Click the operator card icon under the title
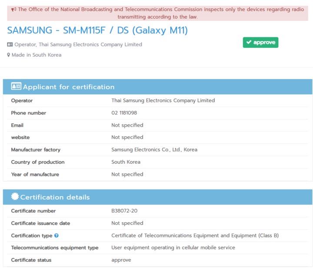 click(10, 44)
